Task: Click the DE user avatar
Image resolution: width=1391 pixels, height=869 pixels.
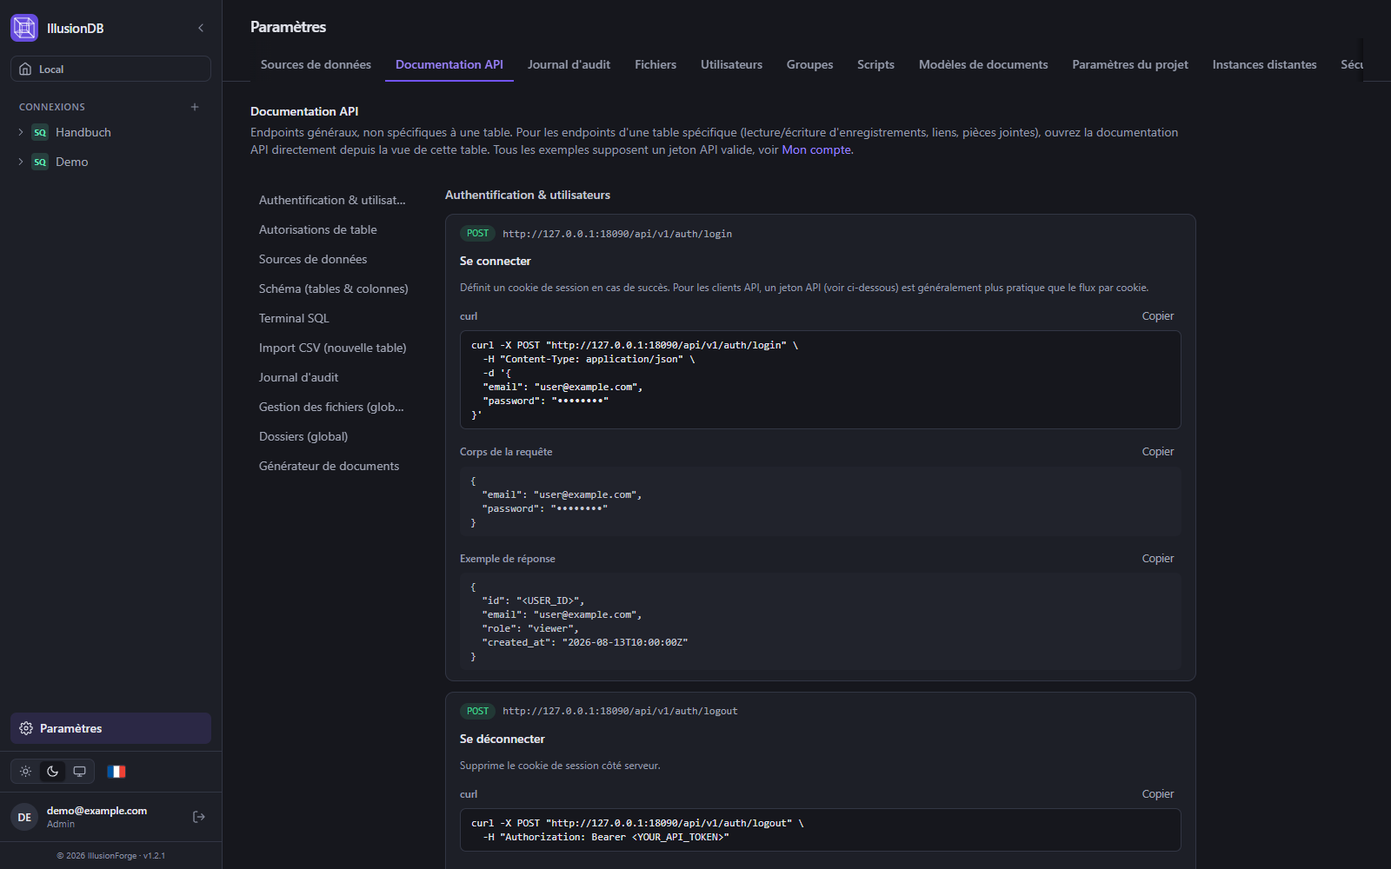Action: tap(24, 817)
